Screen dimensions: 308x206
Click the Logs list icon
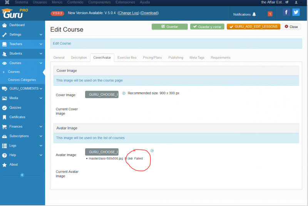4,146
